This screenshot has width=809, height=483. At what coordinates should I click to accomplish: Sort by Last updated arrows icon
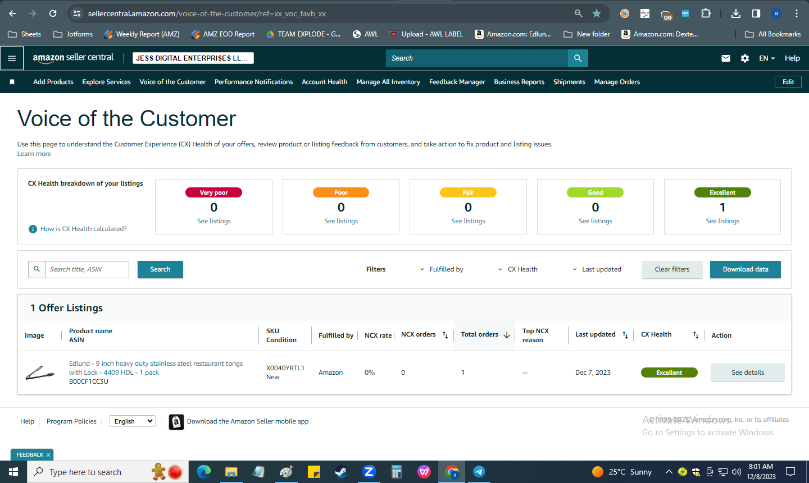pyautogui.click(x=625, y=335)
